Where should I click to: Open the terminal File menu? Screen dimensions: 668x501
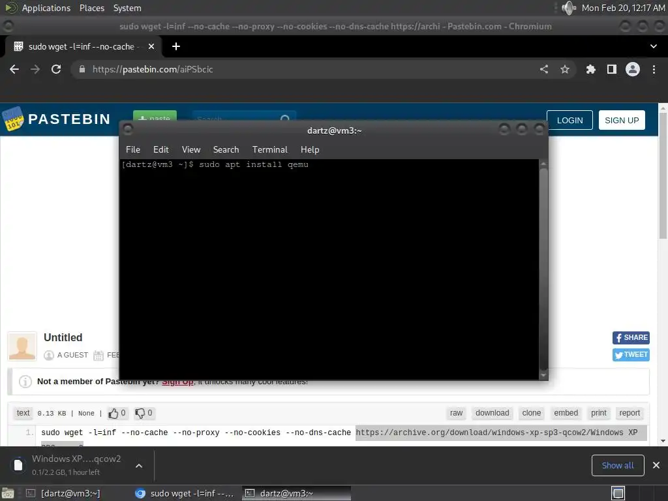pos(133,149)
